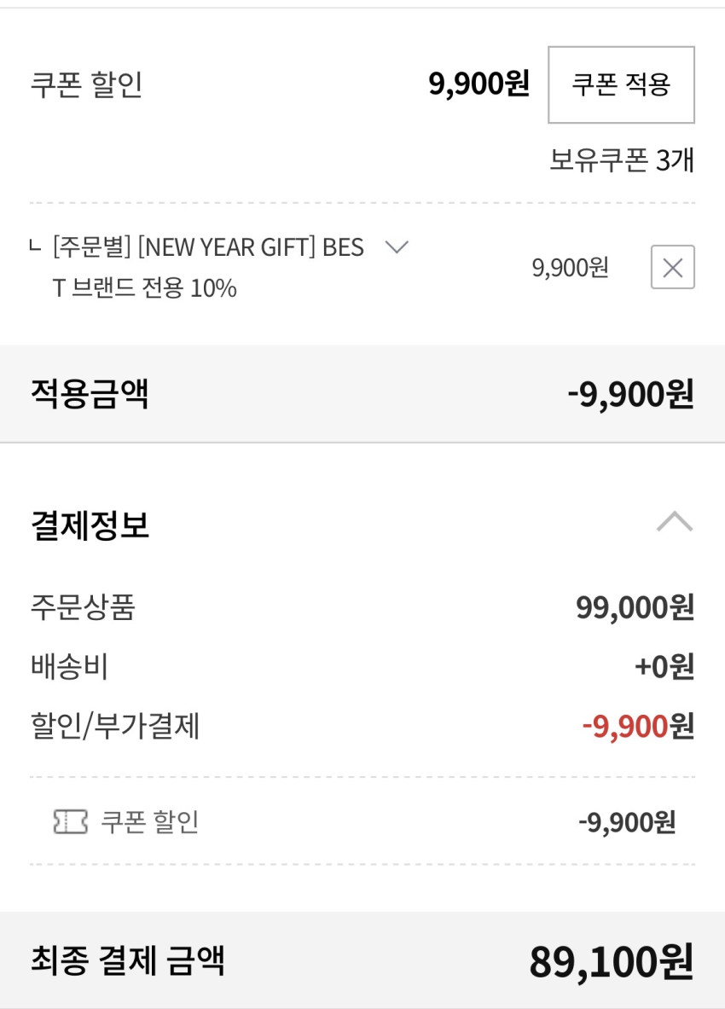Select the 적용금액 label

(x=90, y=394)
